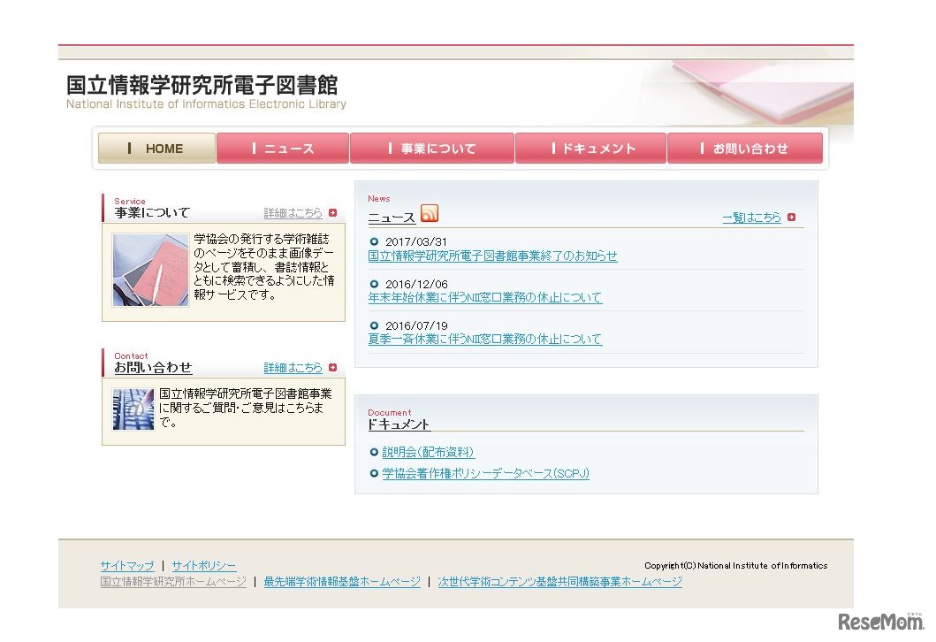Click the ニュース section heading link
Screen dimensions: 936x642
(x=392, y=218)
